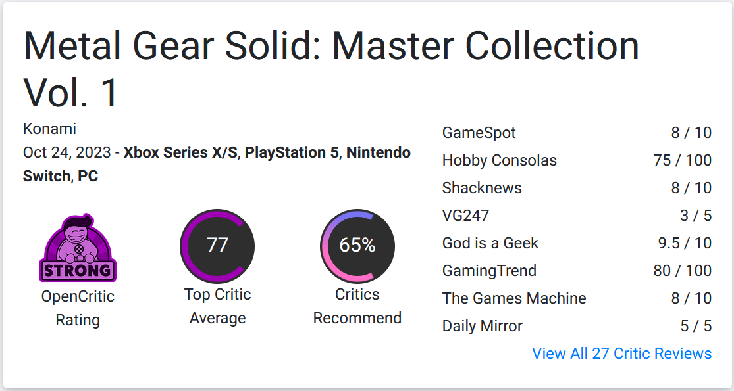Select the GamingTrend review entry

(x=577, y=271)
